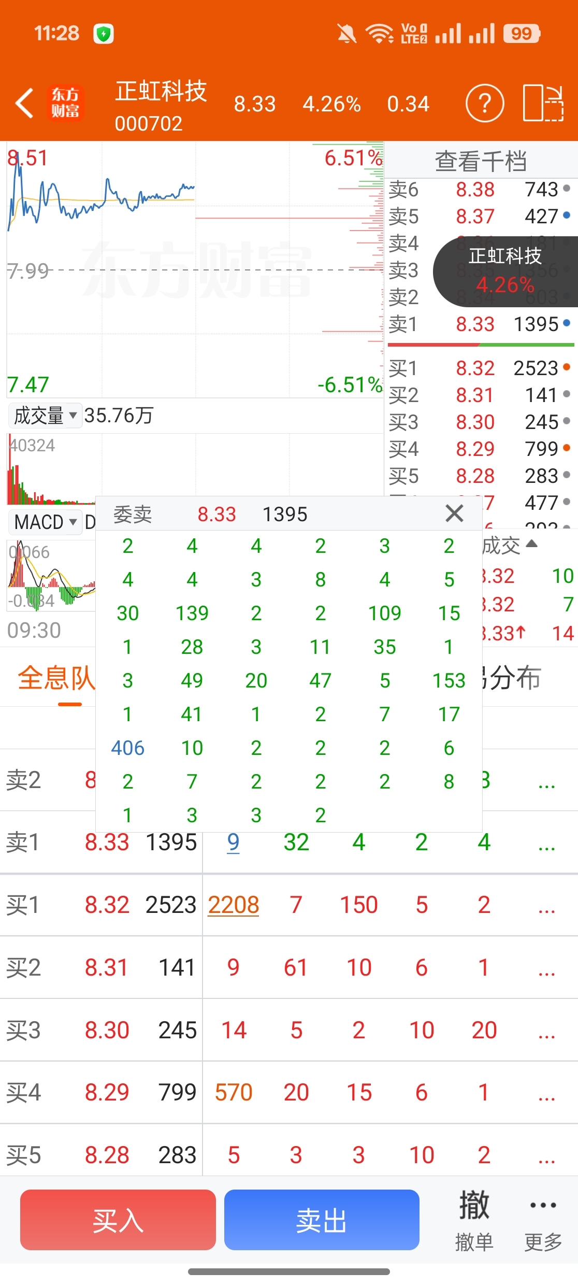Tap the battery indicator in status bar
Viewport: 578px width, 1287px height.
point(522,34)
